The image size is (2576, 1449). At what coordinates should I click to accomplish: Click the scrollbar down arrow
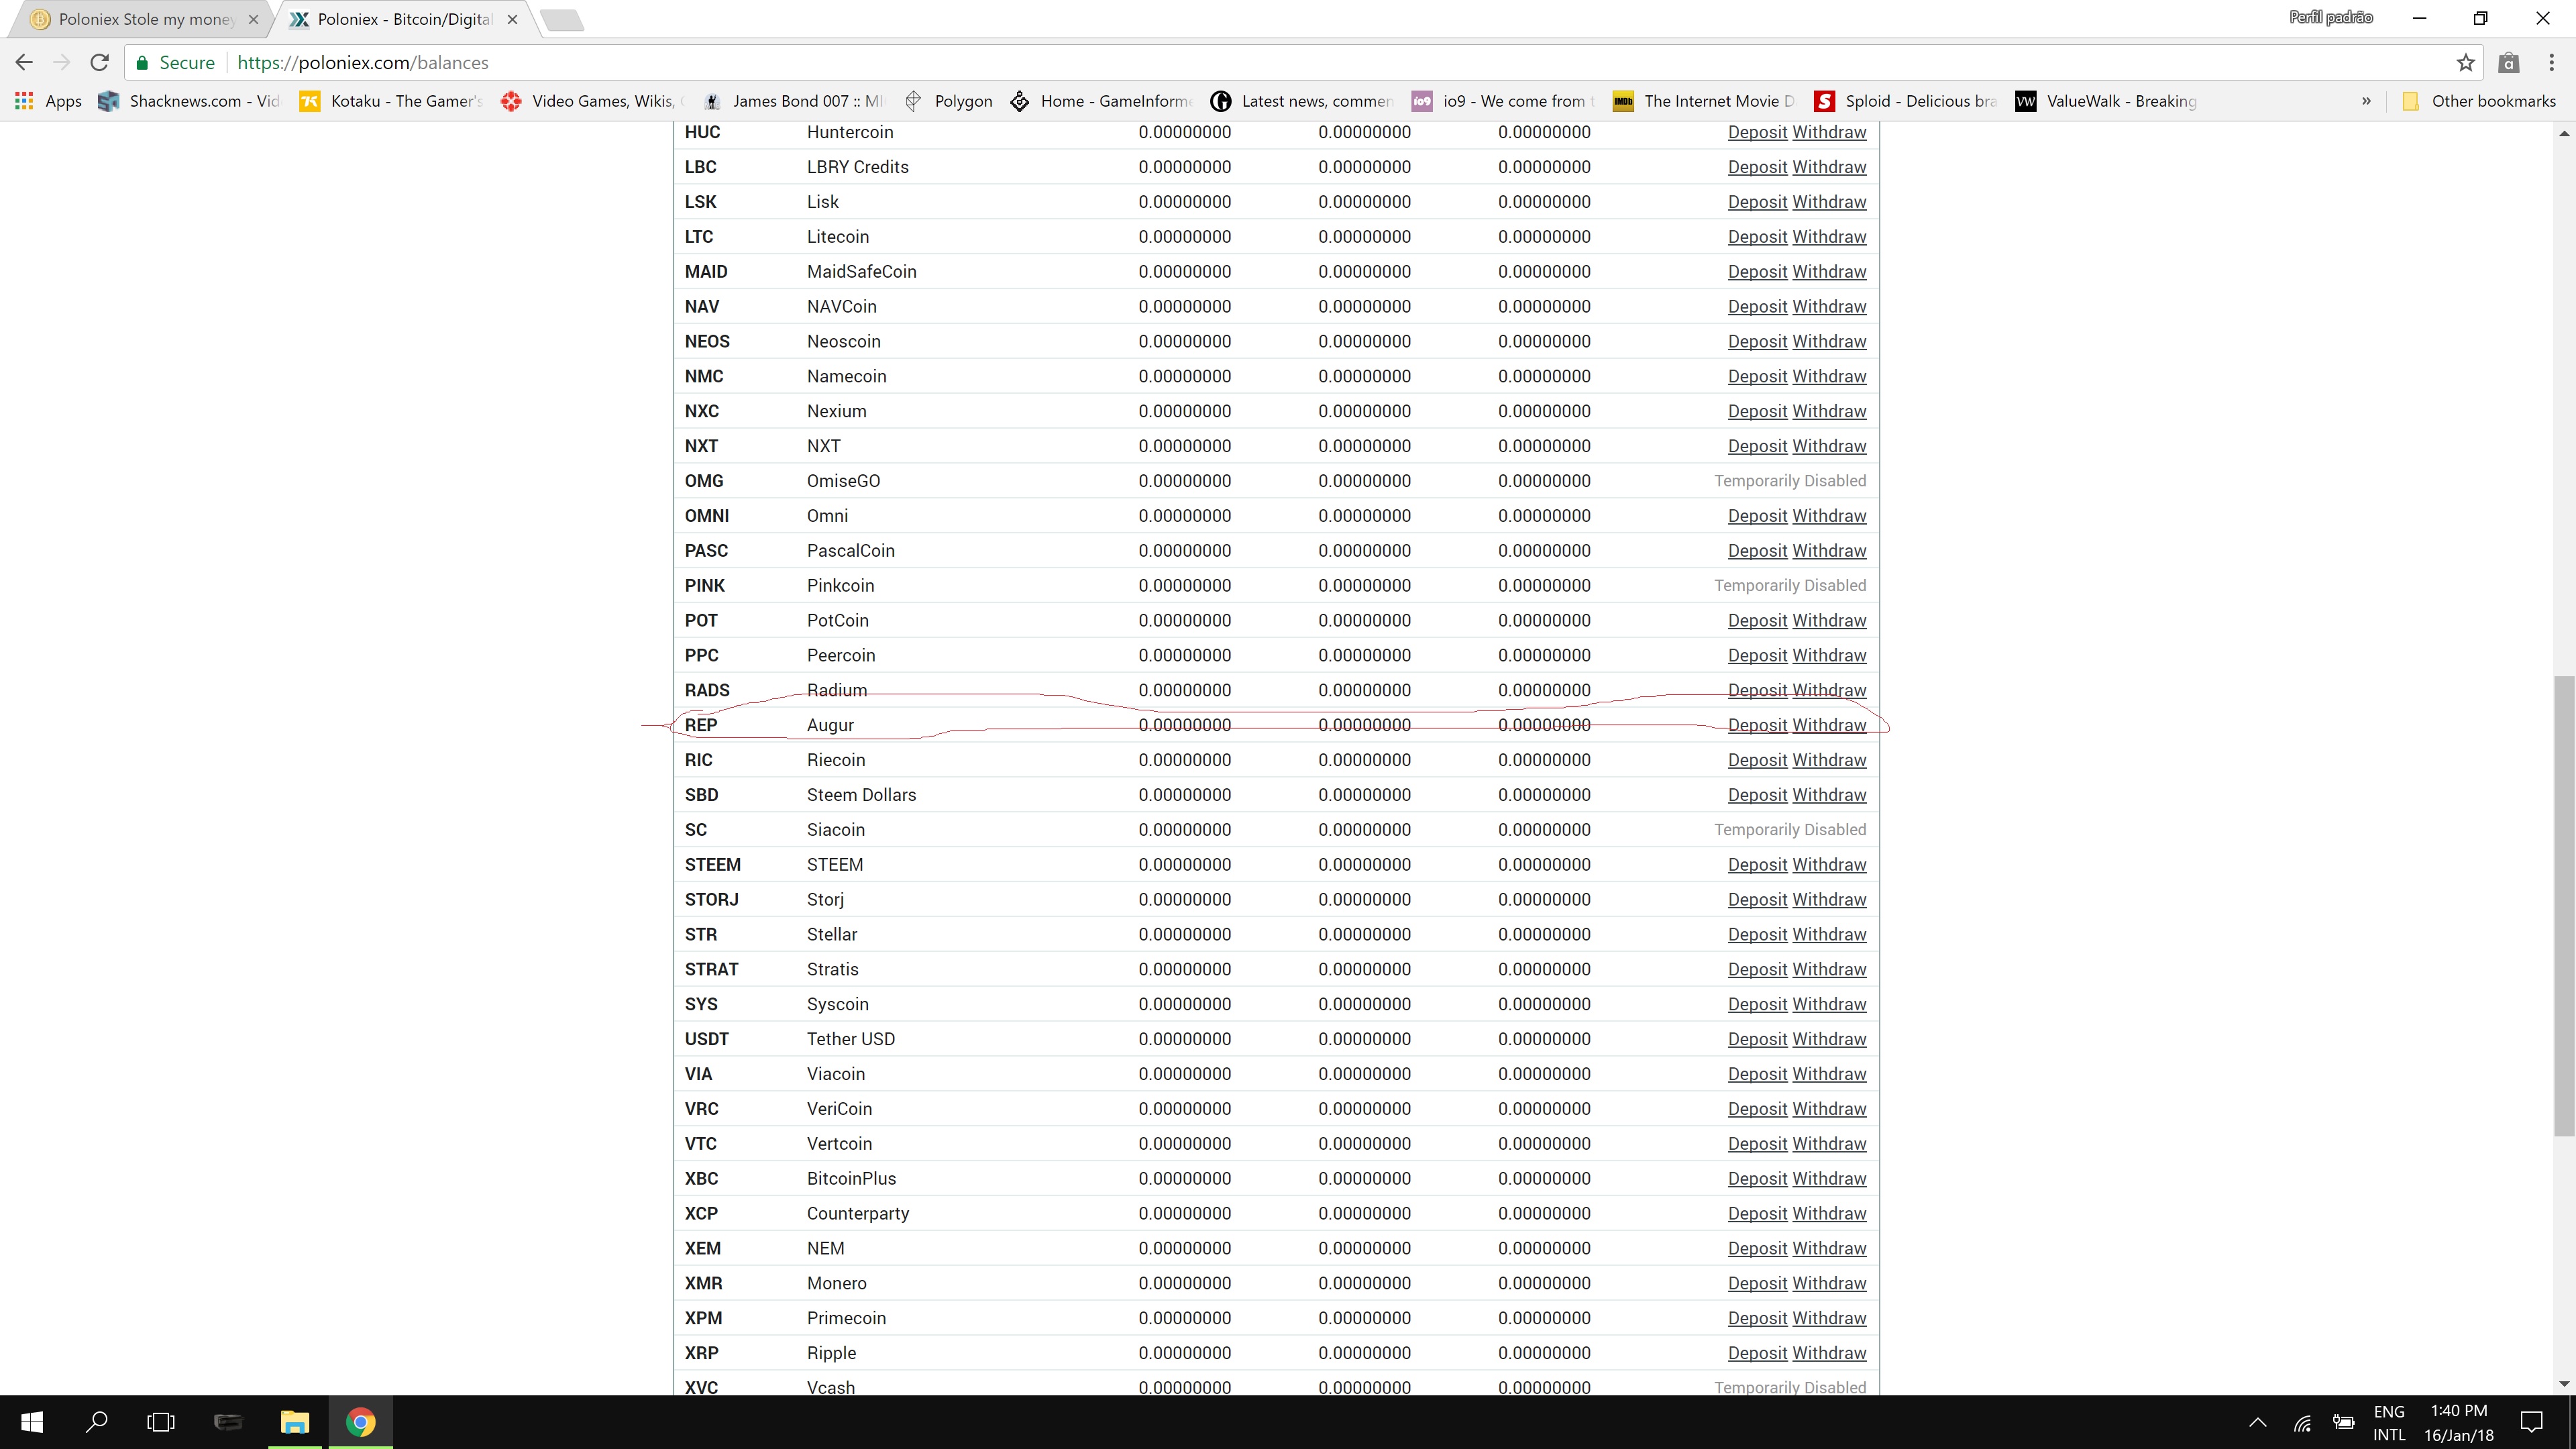(x=2564, y=1384)
